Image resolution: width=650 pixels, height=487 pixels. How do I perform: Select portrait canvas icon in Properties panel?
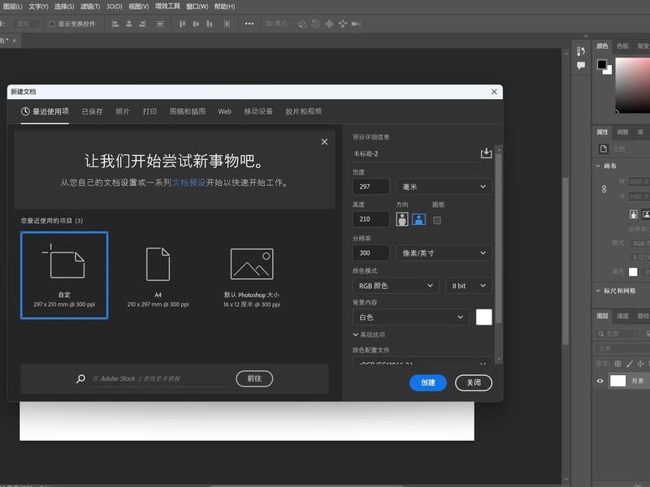634,214
